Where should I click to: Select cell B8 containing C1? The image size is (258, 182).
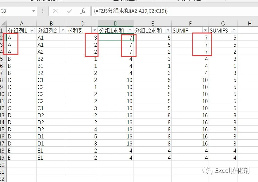click(51, 80)
